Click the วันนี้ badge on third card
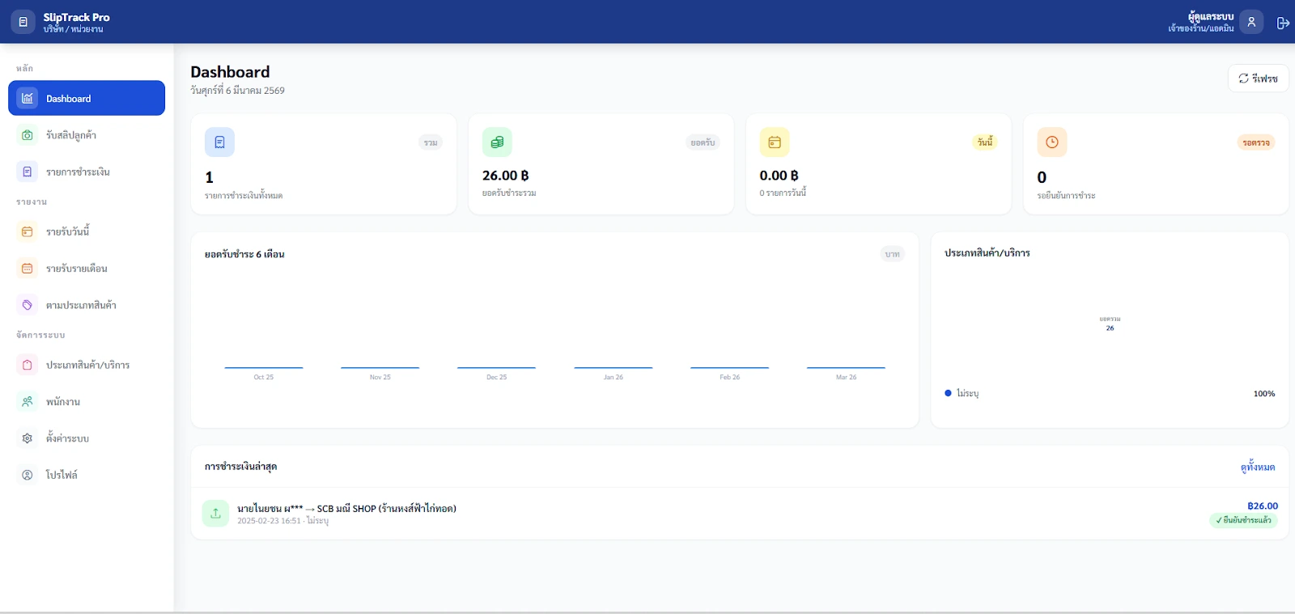The width and height of the screenshot is (1295, 614). pyautogui.click(x=984, y=142)
